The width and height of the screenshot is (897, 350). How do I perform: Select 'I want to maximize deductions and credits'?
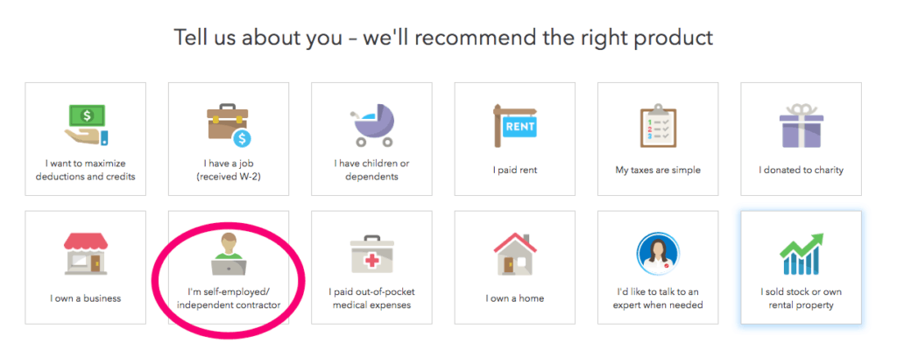(x=85, y=170)
